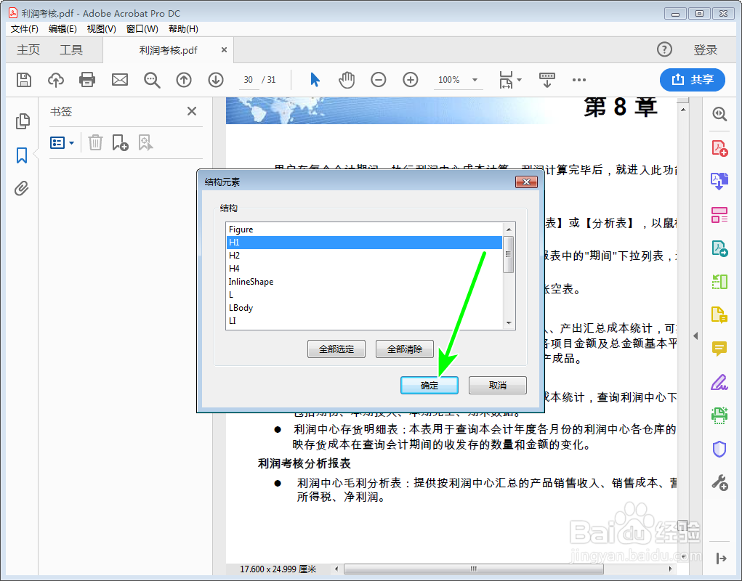
Task: Open the Bookmarks panel icon
Action: [x=22, y=155]
